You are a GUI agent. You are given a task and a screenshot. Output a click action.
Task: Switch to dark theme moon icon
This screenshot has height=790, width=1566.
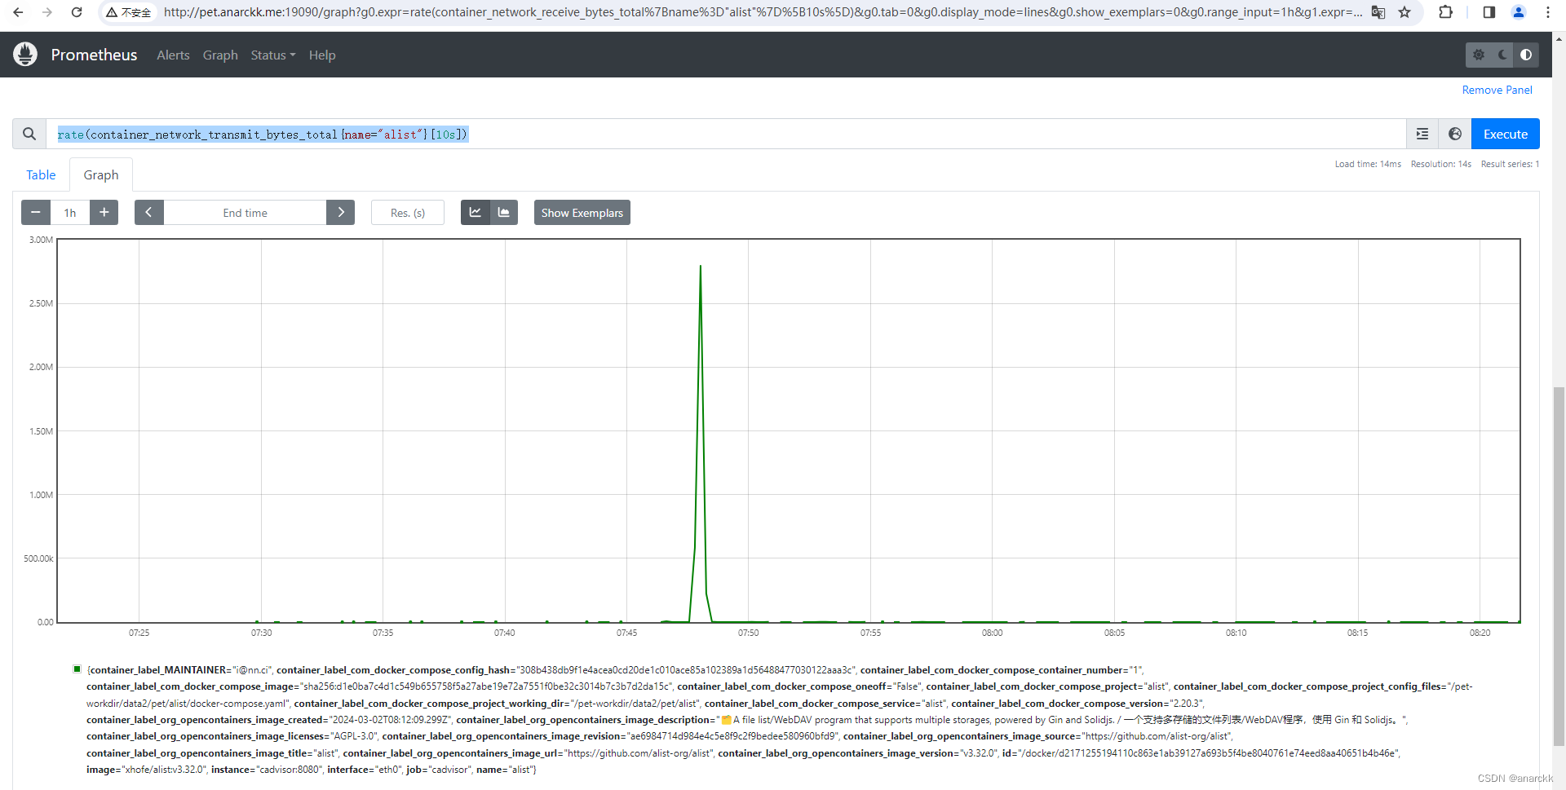tap(1502, 55)
